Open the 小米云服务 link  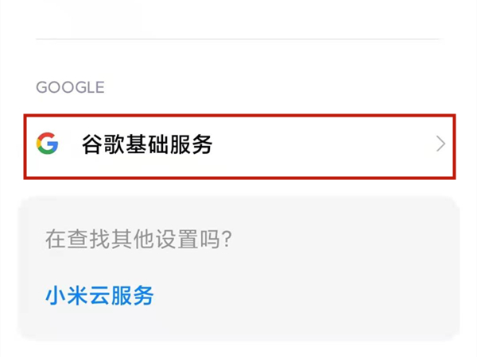click(x=99, y=296)
